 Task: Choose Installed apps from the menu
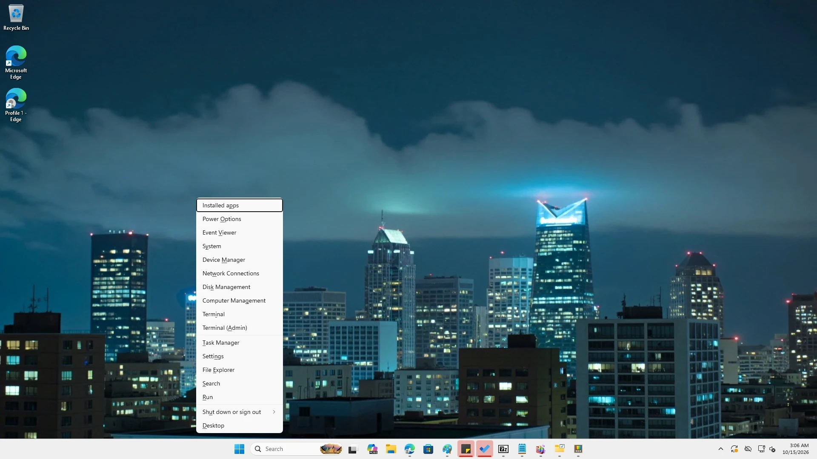[x=240, y=205]
